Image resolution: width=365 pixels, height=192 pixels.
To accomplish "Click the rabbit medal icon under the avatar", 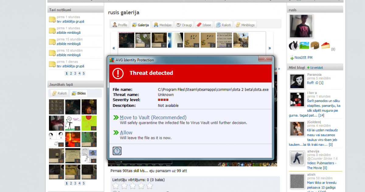I will 293,46.
